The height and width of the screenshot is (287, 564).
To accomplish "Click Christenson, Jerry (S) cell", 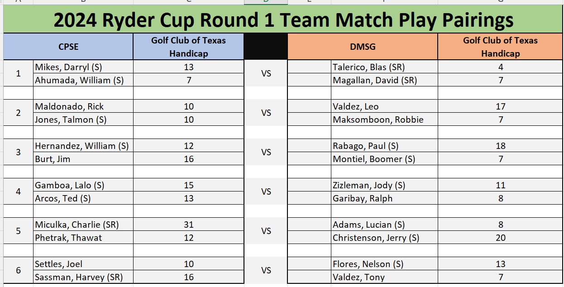I will [384, 238].
